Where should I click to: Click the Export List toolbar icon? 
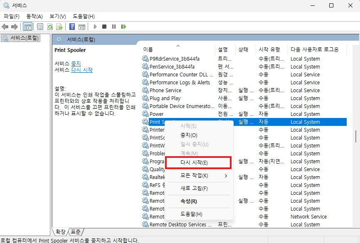59,26
